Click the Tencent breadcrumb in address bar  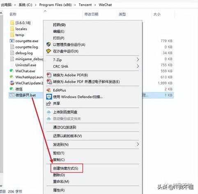click(85, 5)
